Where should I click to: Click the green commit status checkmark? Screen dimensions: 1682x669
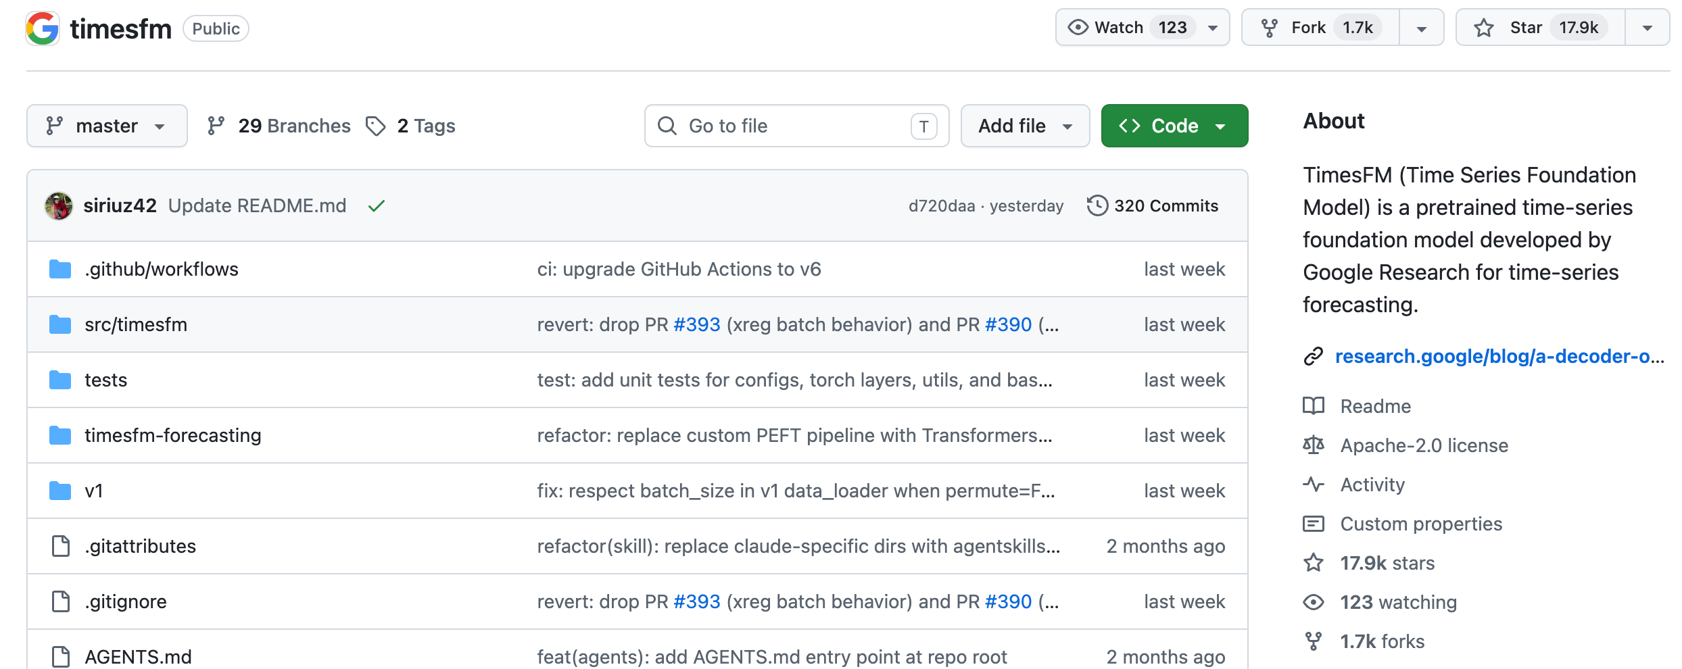click(377, 206)
